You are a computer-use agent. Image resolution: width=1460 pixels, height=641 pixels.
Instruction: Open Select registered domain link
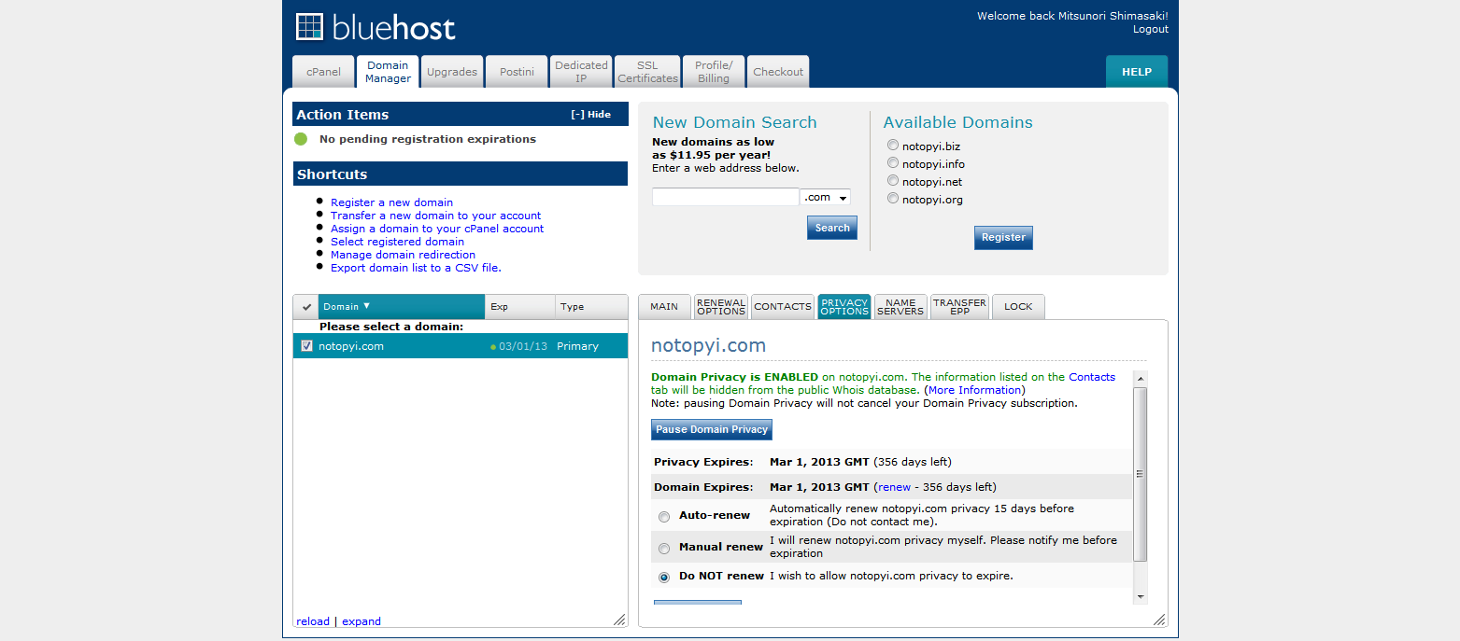397,242
